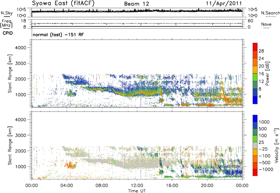Click the red bottom of the velocity colorbar
Screen dimensions: 280x193
255,172
